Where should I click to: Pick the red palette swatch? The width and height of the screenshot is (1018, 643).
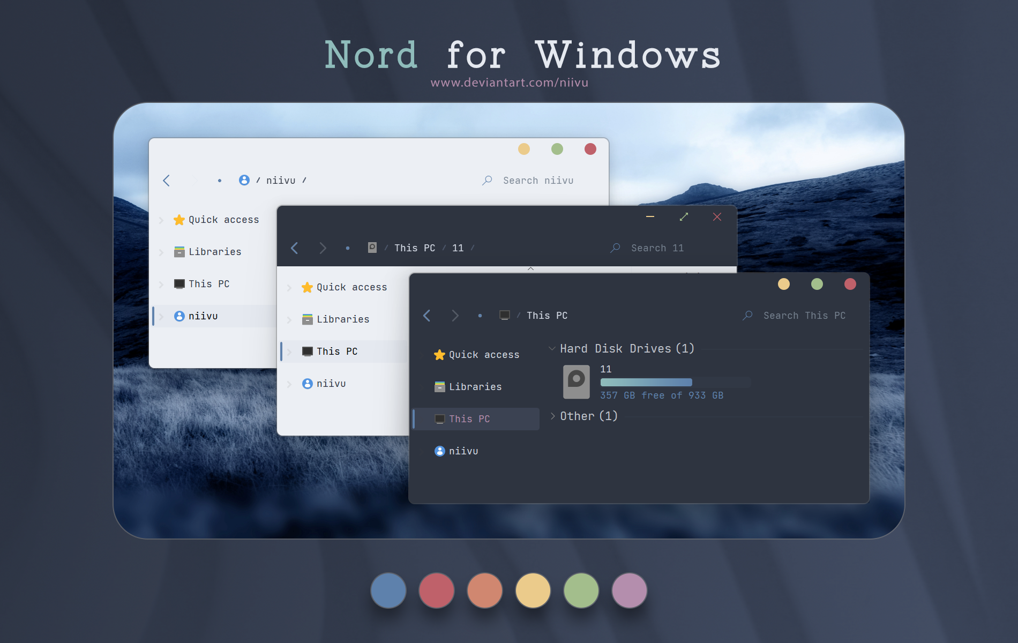[437, 590]
